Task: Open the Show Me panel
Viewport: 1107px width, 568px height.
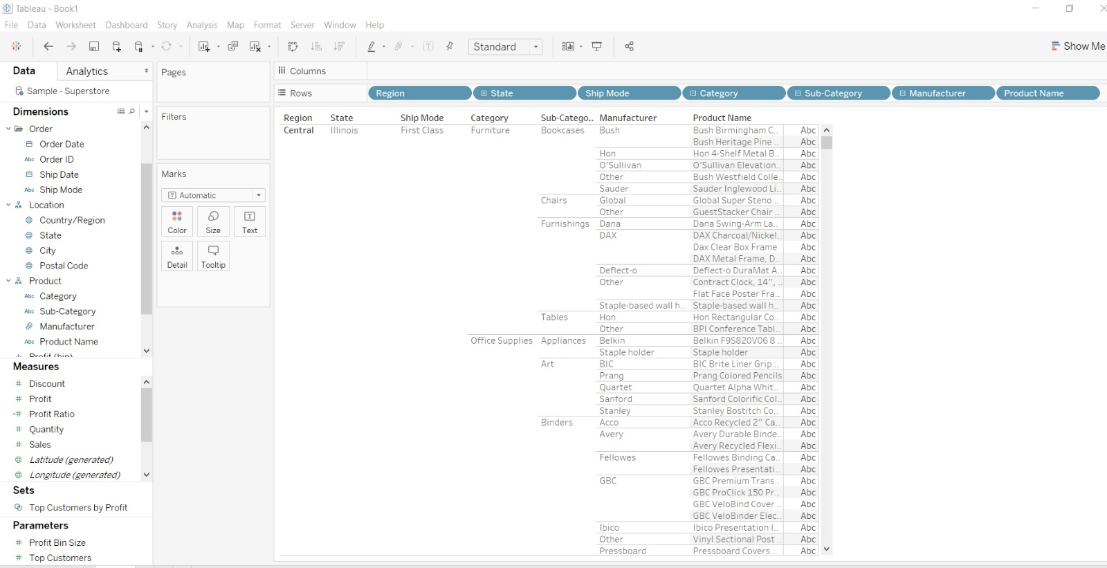Action: [x=1078, y=46]
